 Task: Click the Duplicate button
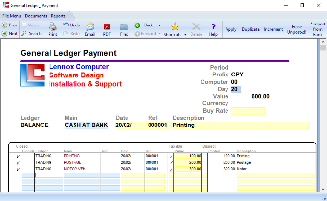point(251,29)
